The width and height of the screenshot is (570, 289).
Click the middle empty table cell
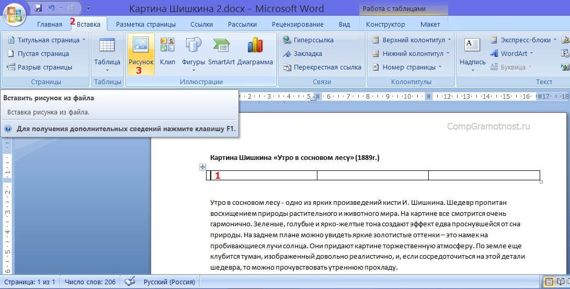click(373, 176)
